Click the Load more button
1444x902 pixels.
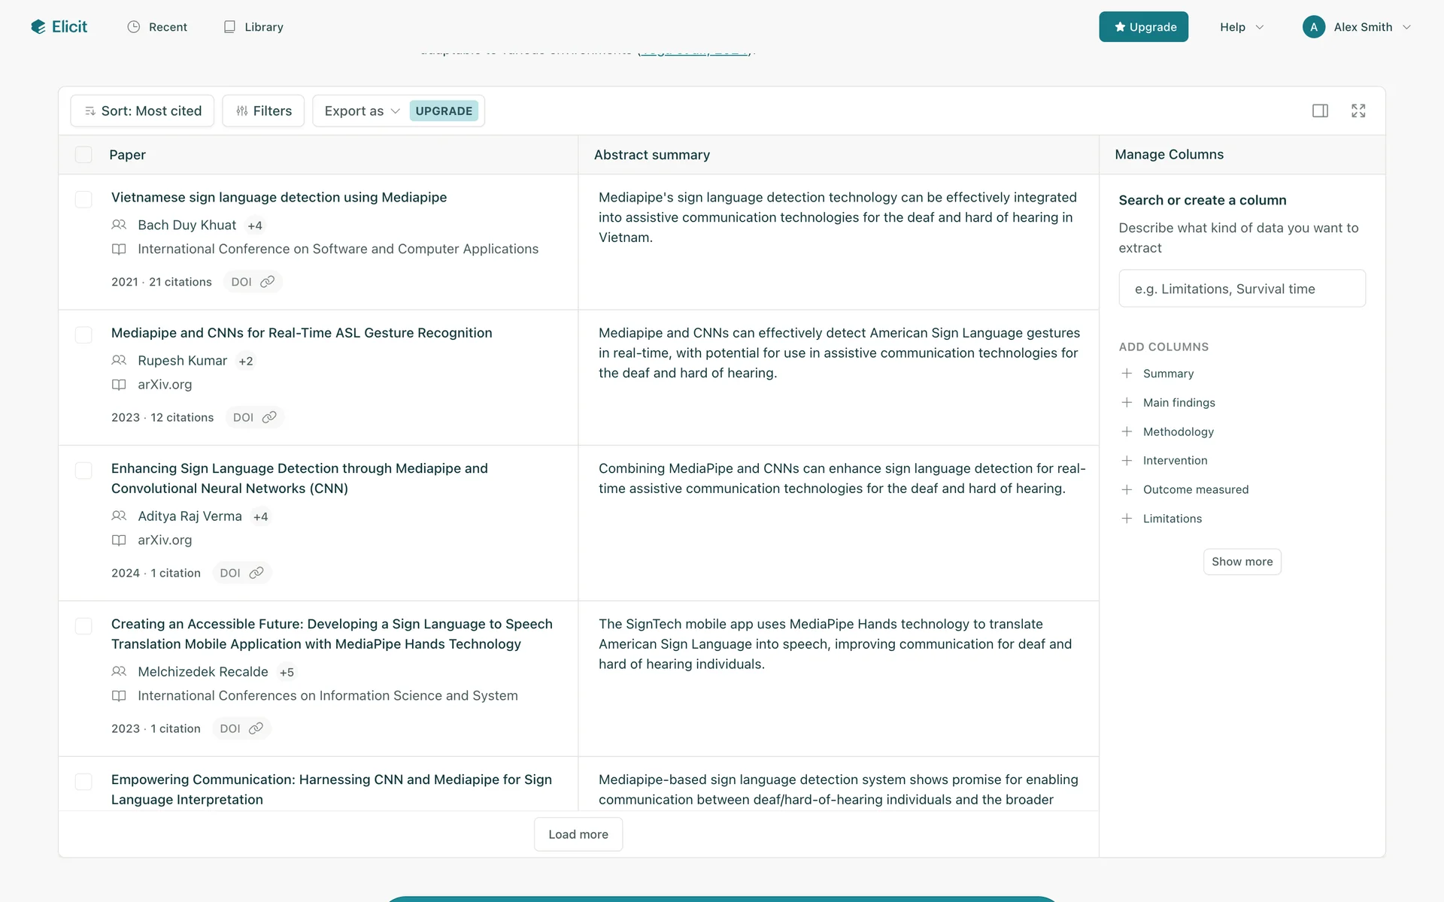pyautogui.click(x=578, y=834)
